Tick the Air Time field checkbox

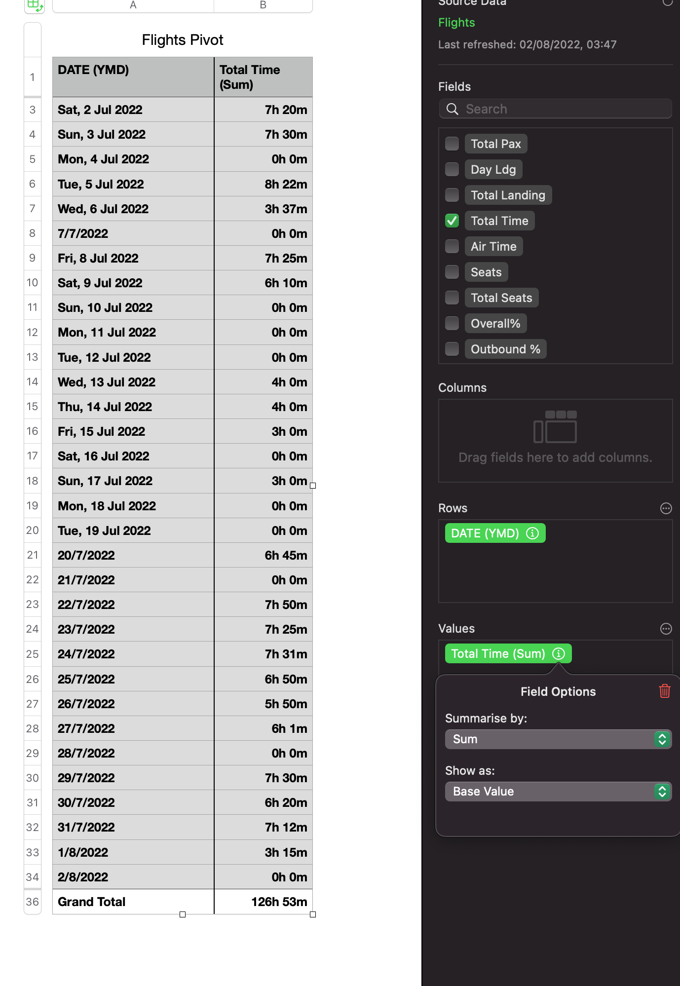(x=452, y=246)
